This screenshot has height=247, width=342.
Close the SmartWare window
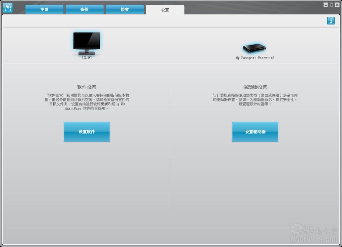click(337, 5)
